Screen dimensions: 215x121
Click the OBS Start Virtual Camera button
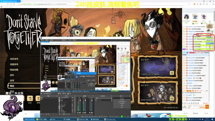[122, 102]
